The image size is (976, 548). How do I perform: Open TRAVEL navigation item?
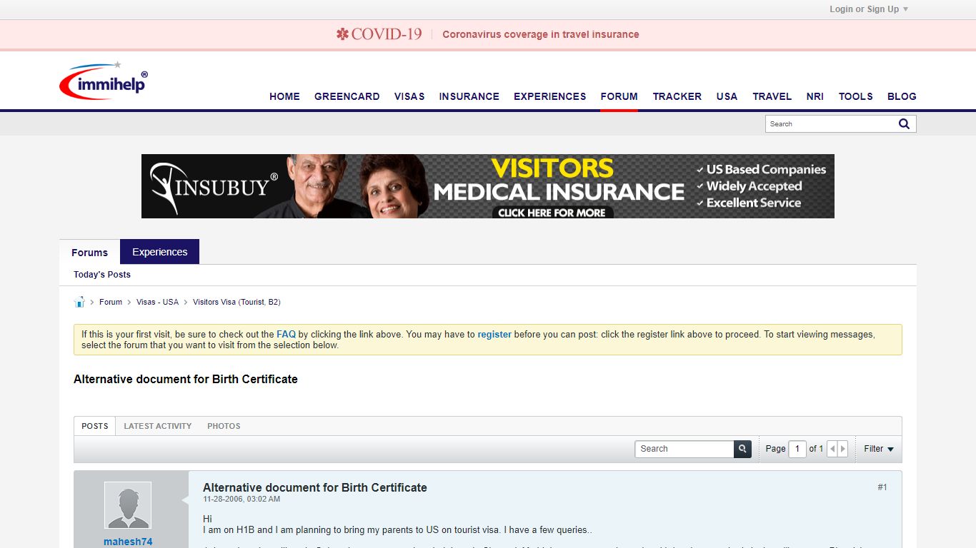772,96
